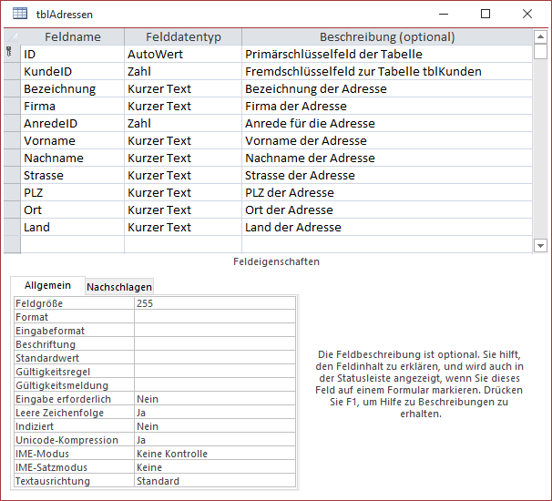Open data type Zahl of AnredeID field
Viewport: 552px width, 501px height.
(183, 123)
